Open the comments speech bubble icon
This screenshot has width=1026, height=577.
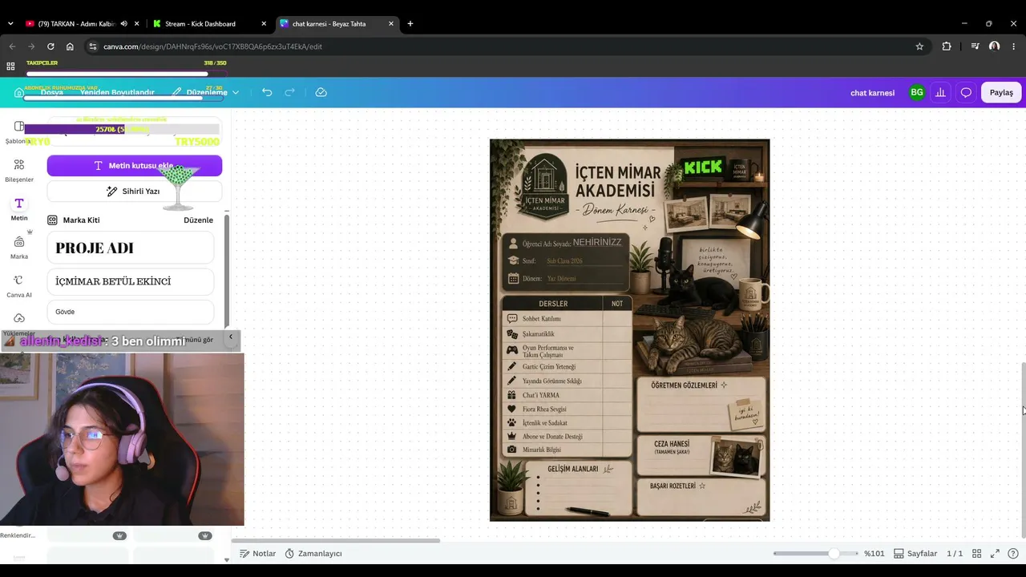(966, 92)
